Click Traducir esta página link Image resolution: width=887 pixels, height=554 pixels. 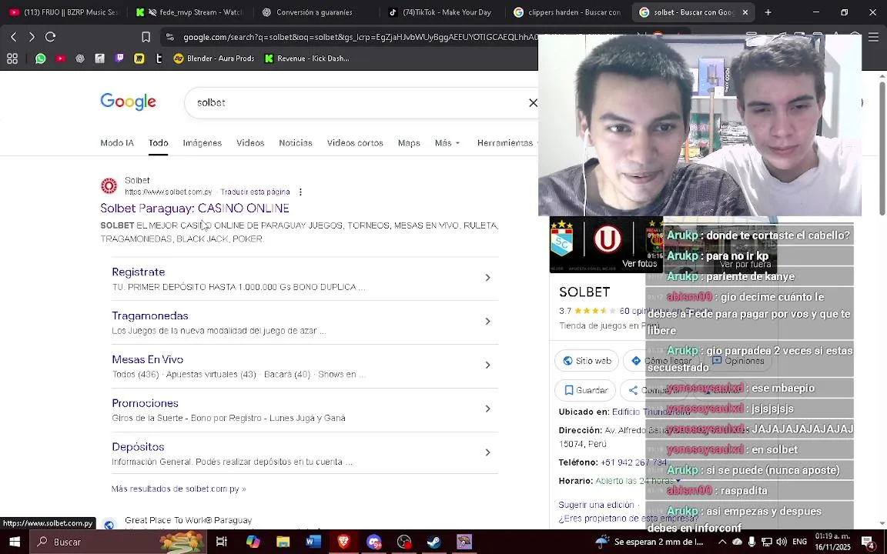coord(255,192)
